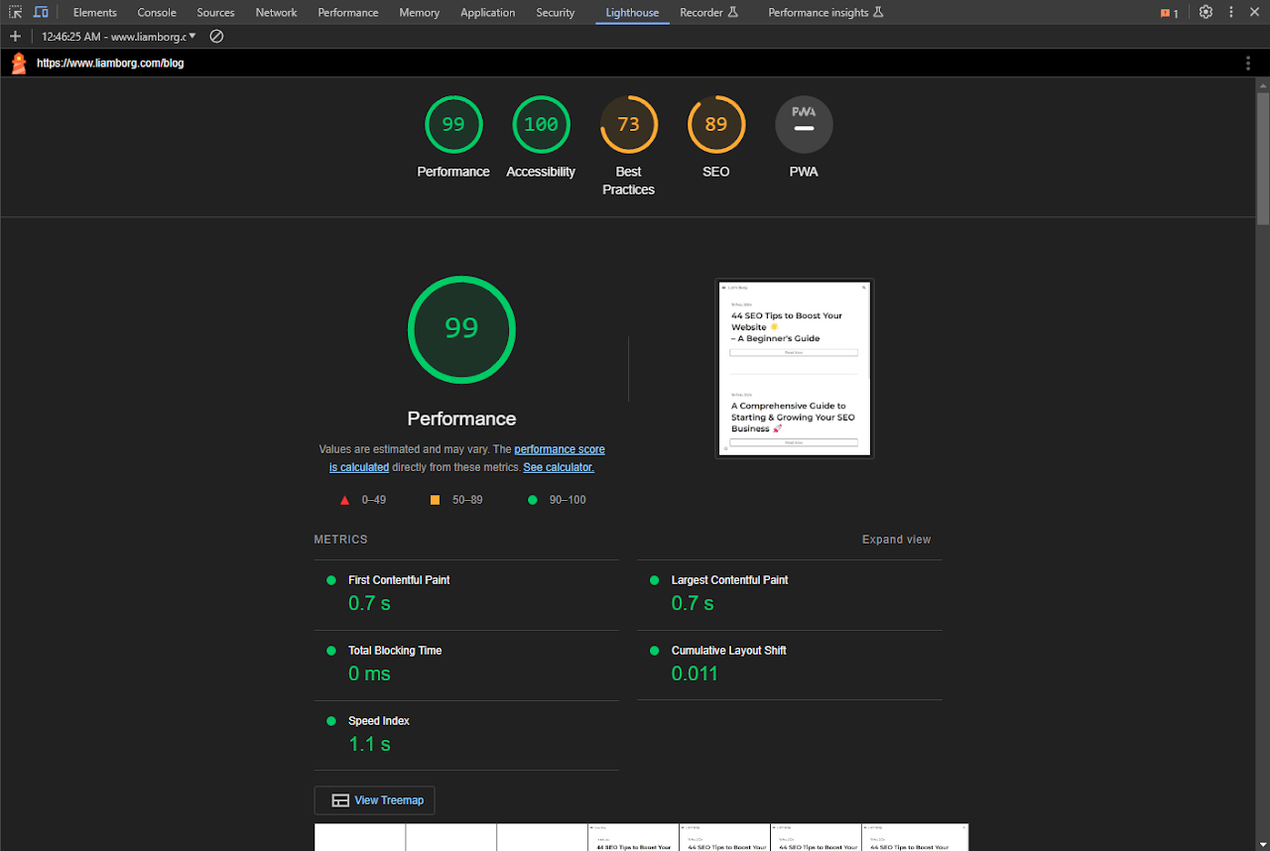Open Lighthouse report tools menu (three dots)
1270x851 pixels.
pos(1248,63)
